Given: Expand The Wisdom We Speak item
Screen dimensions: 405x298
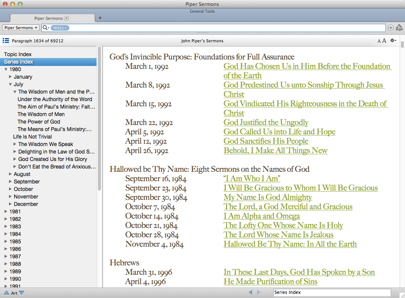Looking at the screenshot, I should (x=15, y=144).
